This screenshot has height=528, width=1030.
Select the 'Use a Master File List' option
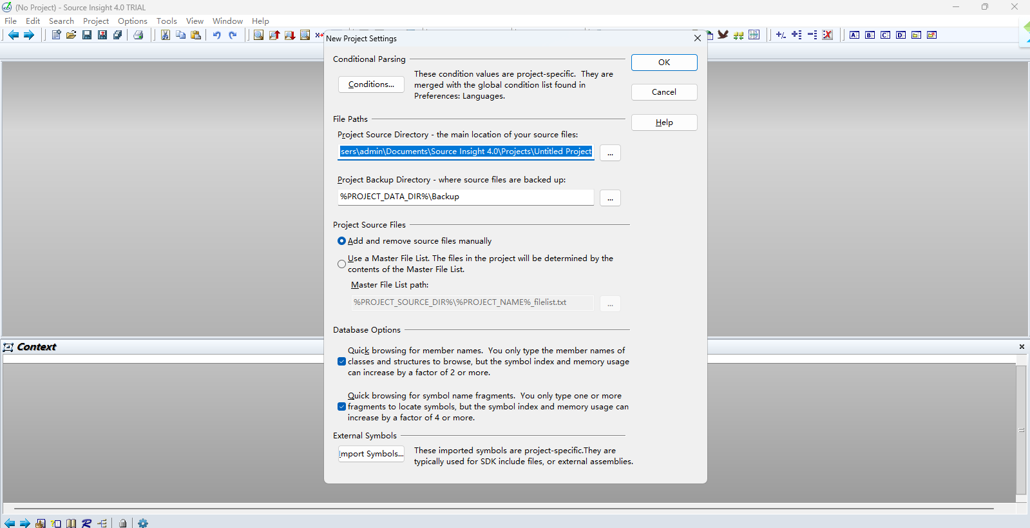tap(341, 264)
